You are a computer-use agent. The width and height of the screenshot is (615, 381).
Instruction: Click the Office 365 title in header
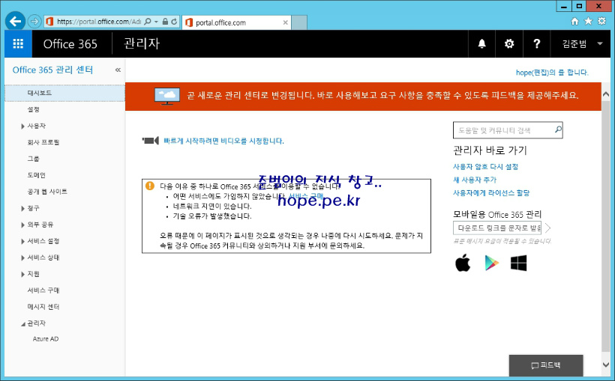click(x=70, y=44)
